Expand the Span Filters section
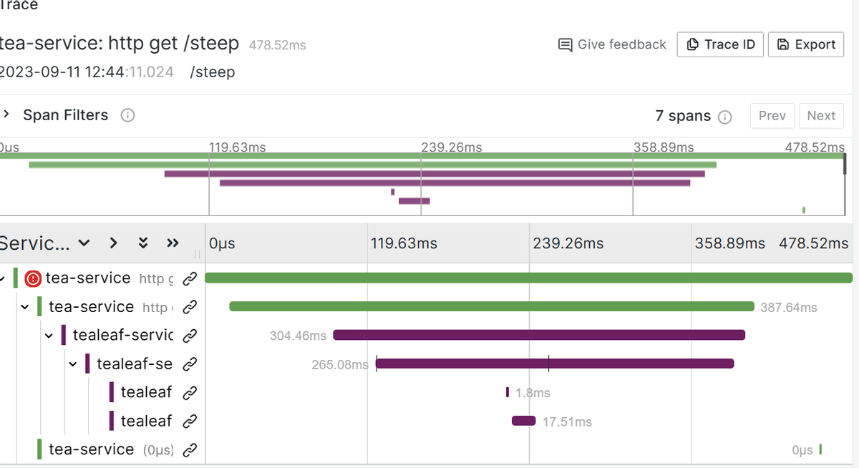The image size is (859, 468). click(x=6, y=114)
